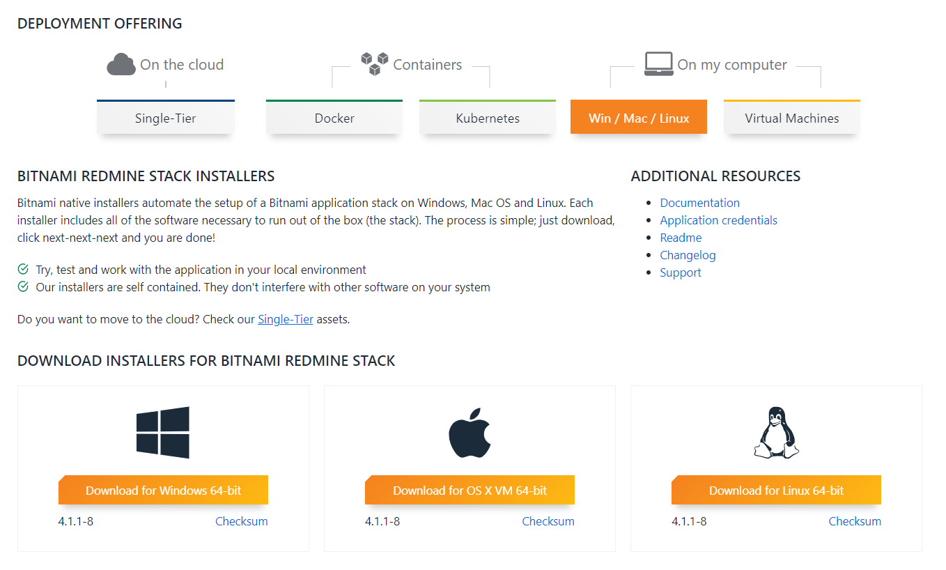The width and height of the screenshot is (946, 570).
Task: Click the green checkmark next to self contained note
Action: 22,286
